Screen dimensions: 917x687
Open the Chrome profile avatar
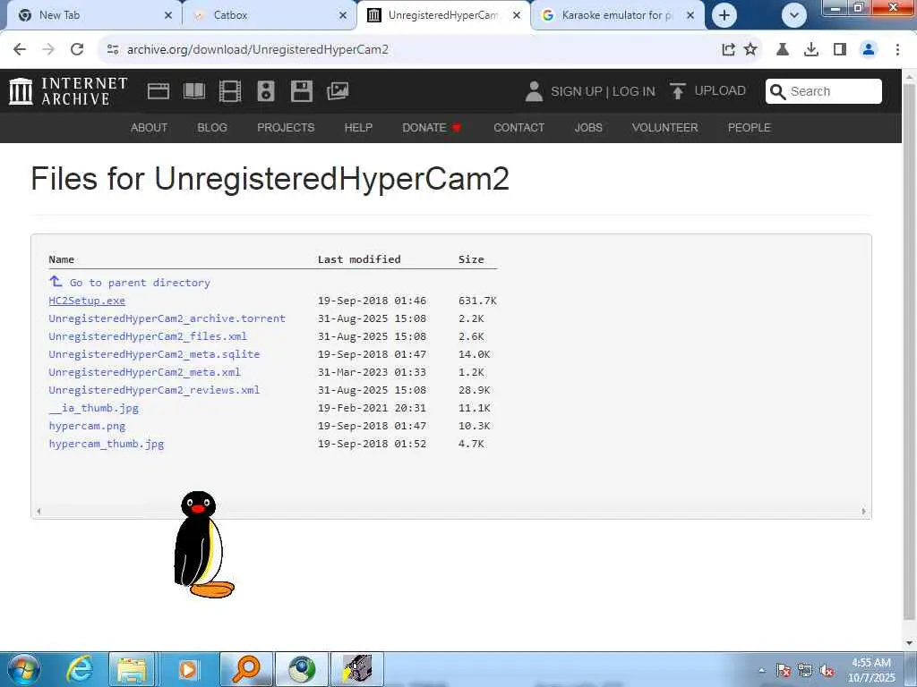(x=869, y=50)
